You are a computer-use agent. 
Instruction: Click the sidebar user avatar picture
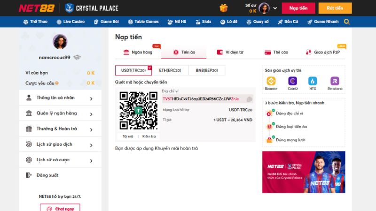pos(60,42)
